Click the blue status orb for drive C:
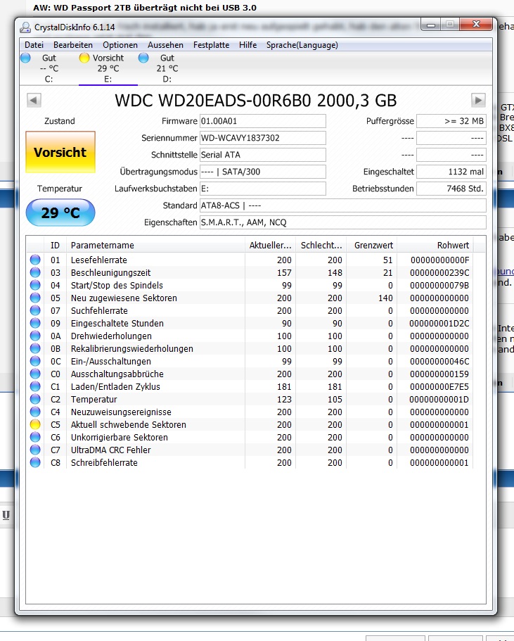 pyautogui.click(x=25, y=58)
